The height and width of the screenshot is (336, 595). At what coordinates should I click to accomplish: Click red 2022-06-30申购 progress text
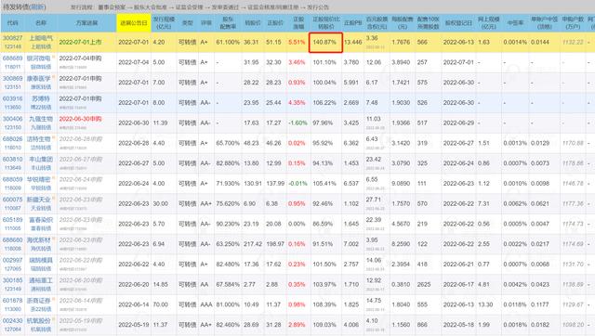(80, 119)
